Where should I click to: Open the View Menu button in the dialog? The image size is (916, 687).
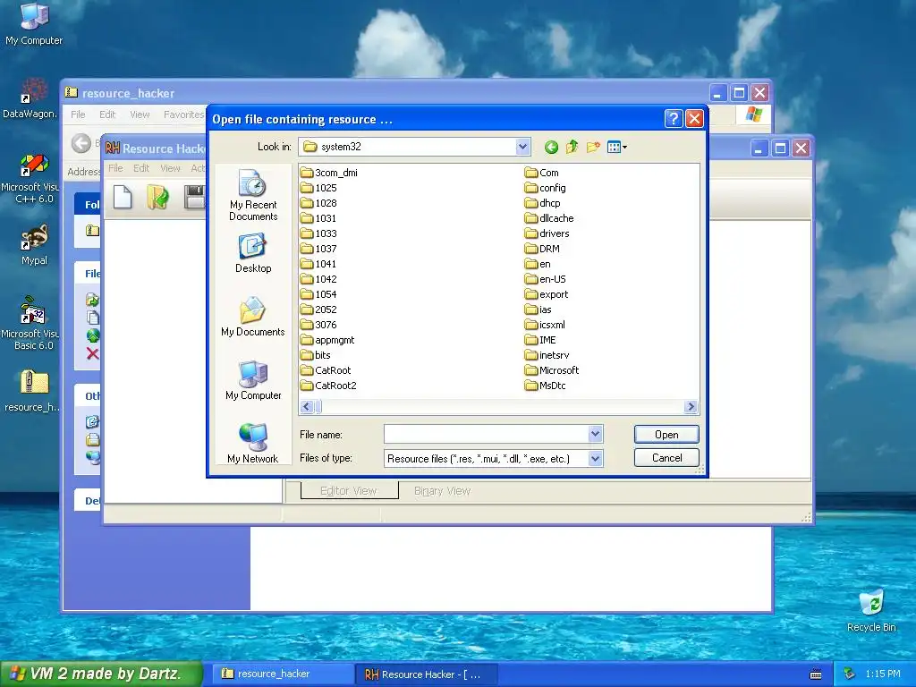pos(617,148)
